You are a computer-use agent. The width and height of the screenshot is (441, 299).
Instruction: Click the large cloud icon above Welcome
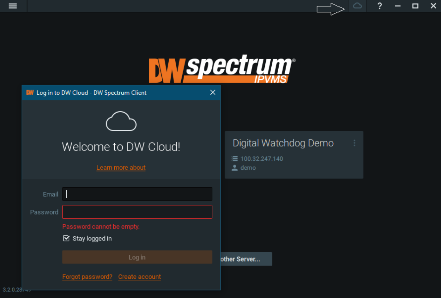point(121,121)
